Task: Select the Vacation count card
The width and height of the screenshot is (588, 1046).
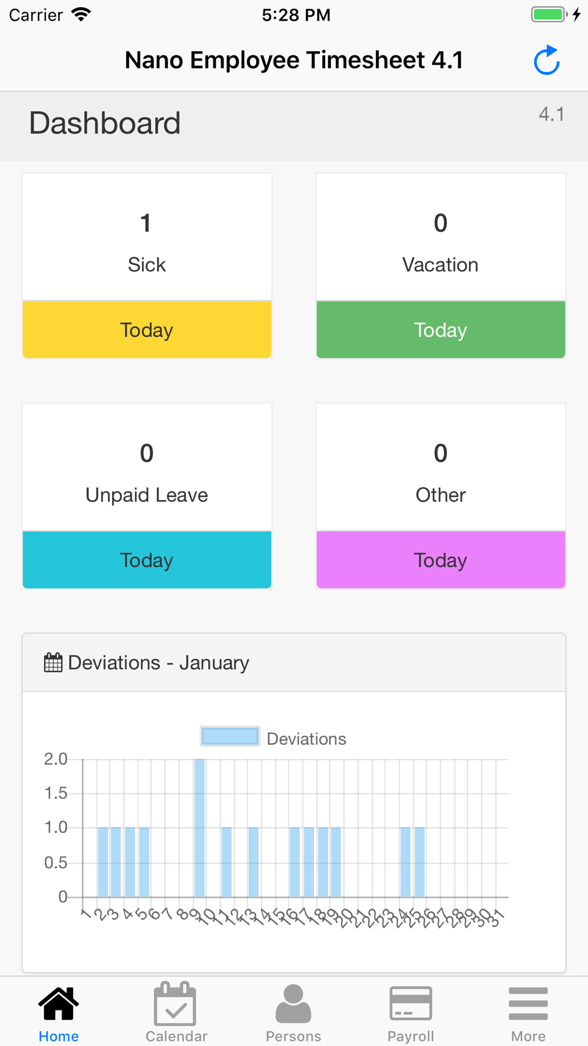Action: pyautogui.click(x=441, y=237)
